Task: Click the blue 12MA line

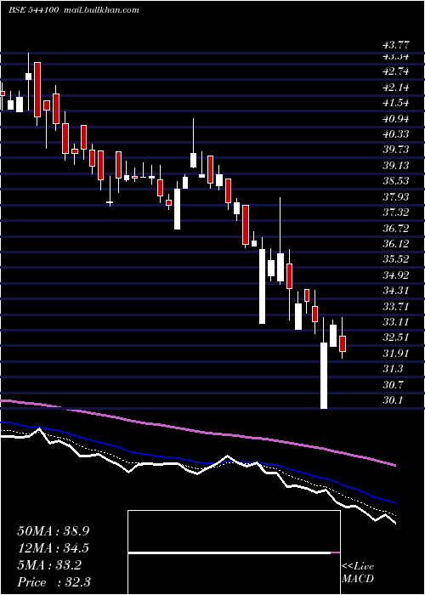Action: tap(197, 462)
